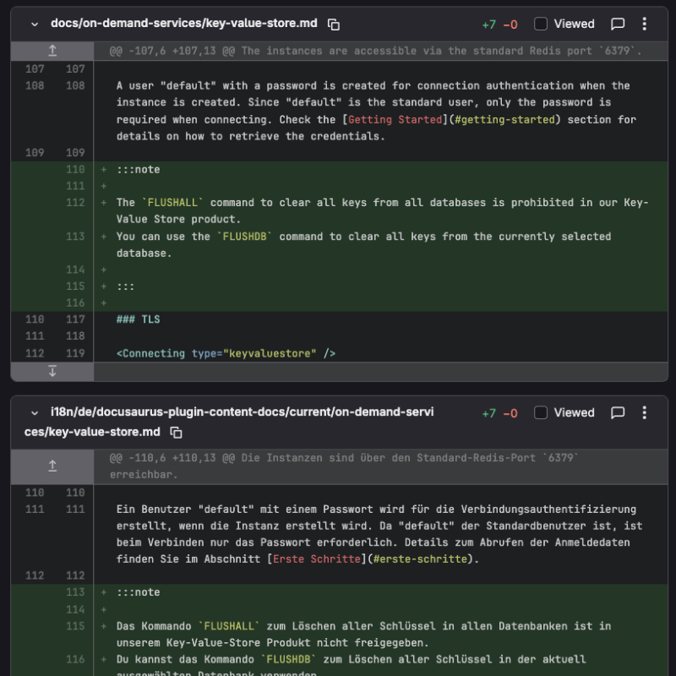Click the 'Das Kommando `FLUSHALL`' German line
Viewport: 676px width, 676px height.
tap(363, 635)
